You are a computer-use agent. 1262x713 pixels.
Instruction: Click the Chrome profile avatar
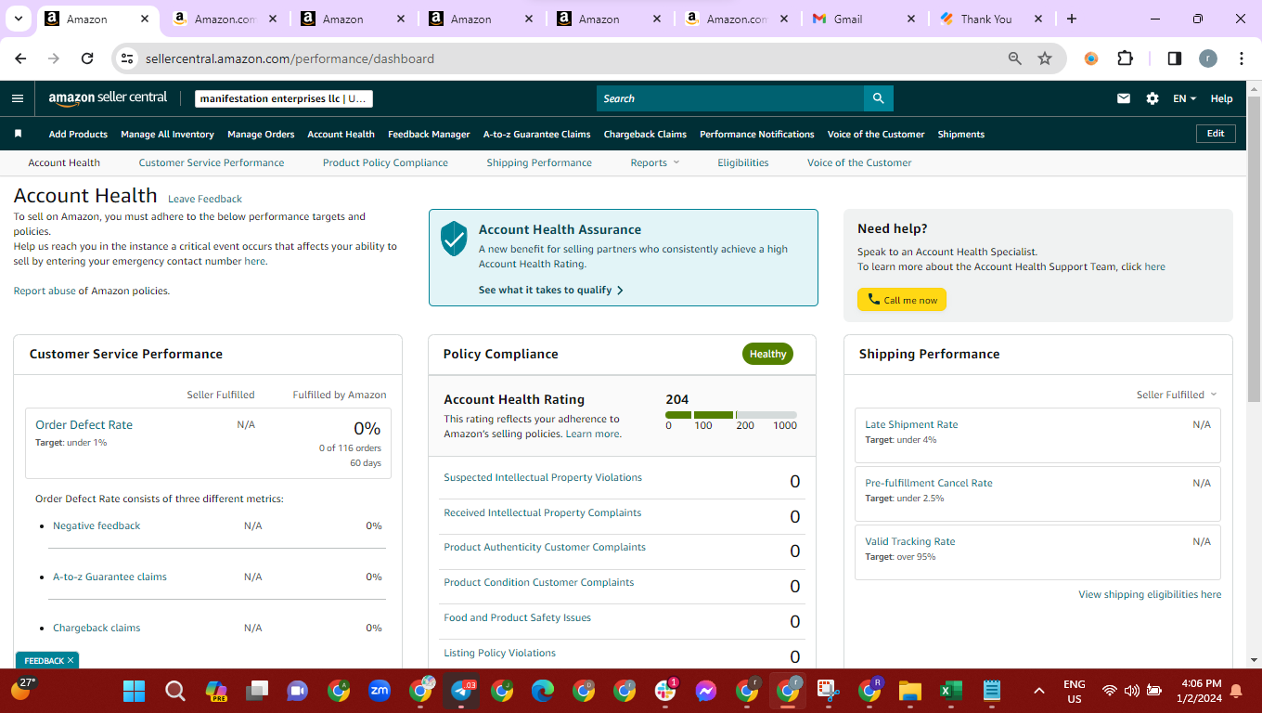point(1207,58)
